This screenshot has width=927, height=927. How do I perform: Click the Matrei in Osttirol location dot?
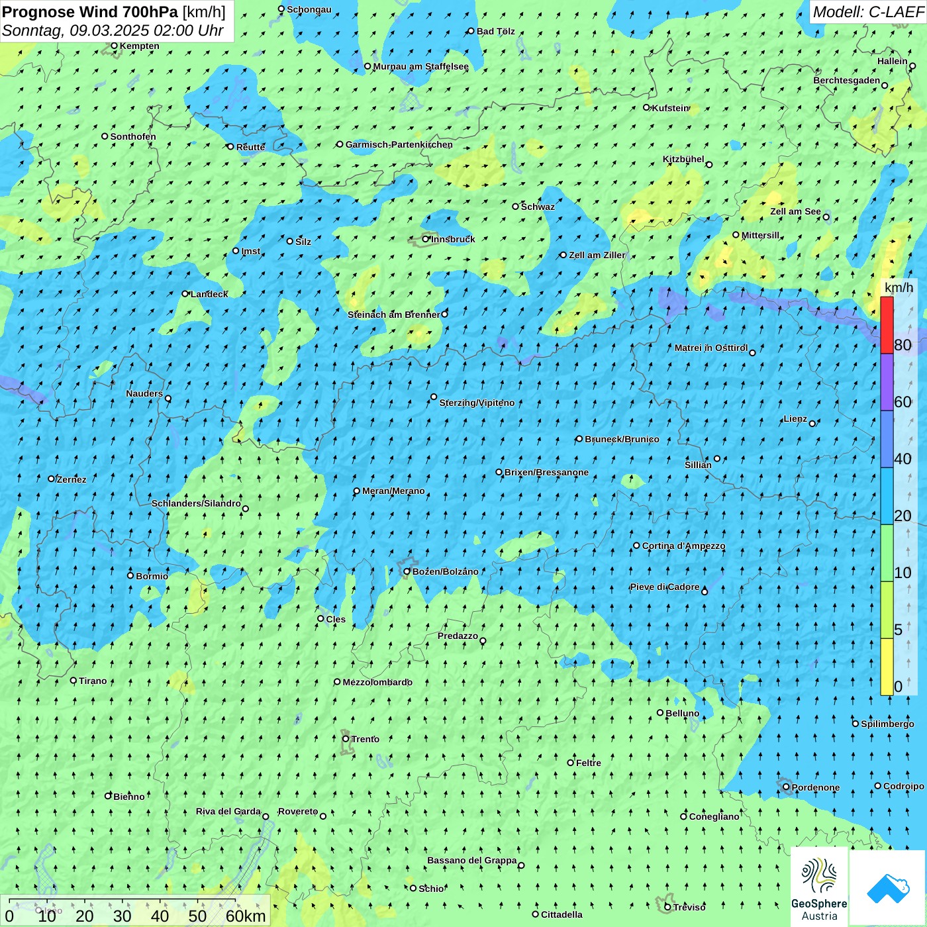pyautogui.click(x=752, y=352)
